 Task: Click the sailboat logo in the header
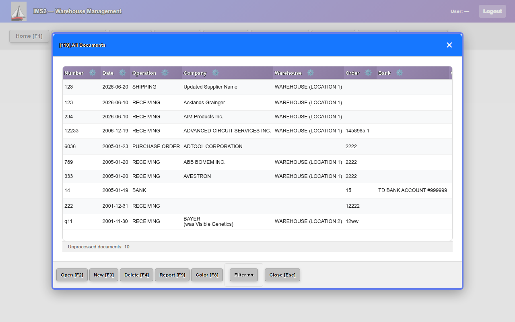[19, 11]
